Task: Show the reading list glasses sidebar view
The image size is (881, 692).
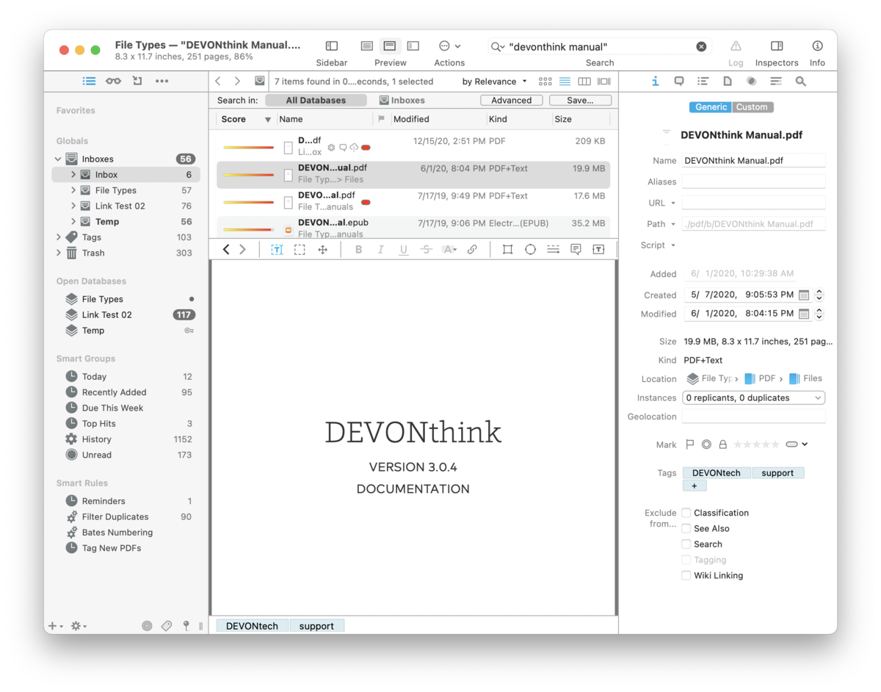Action: coord(113,81)
